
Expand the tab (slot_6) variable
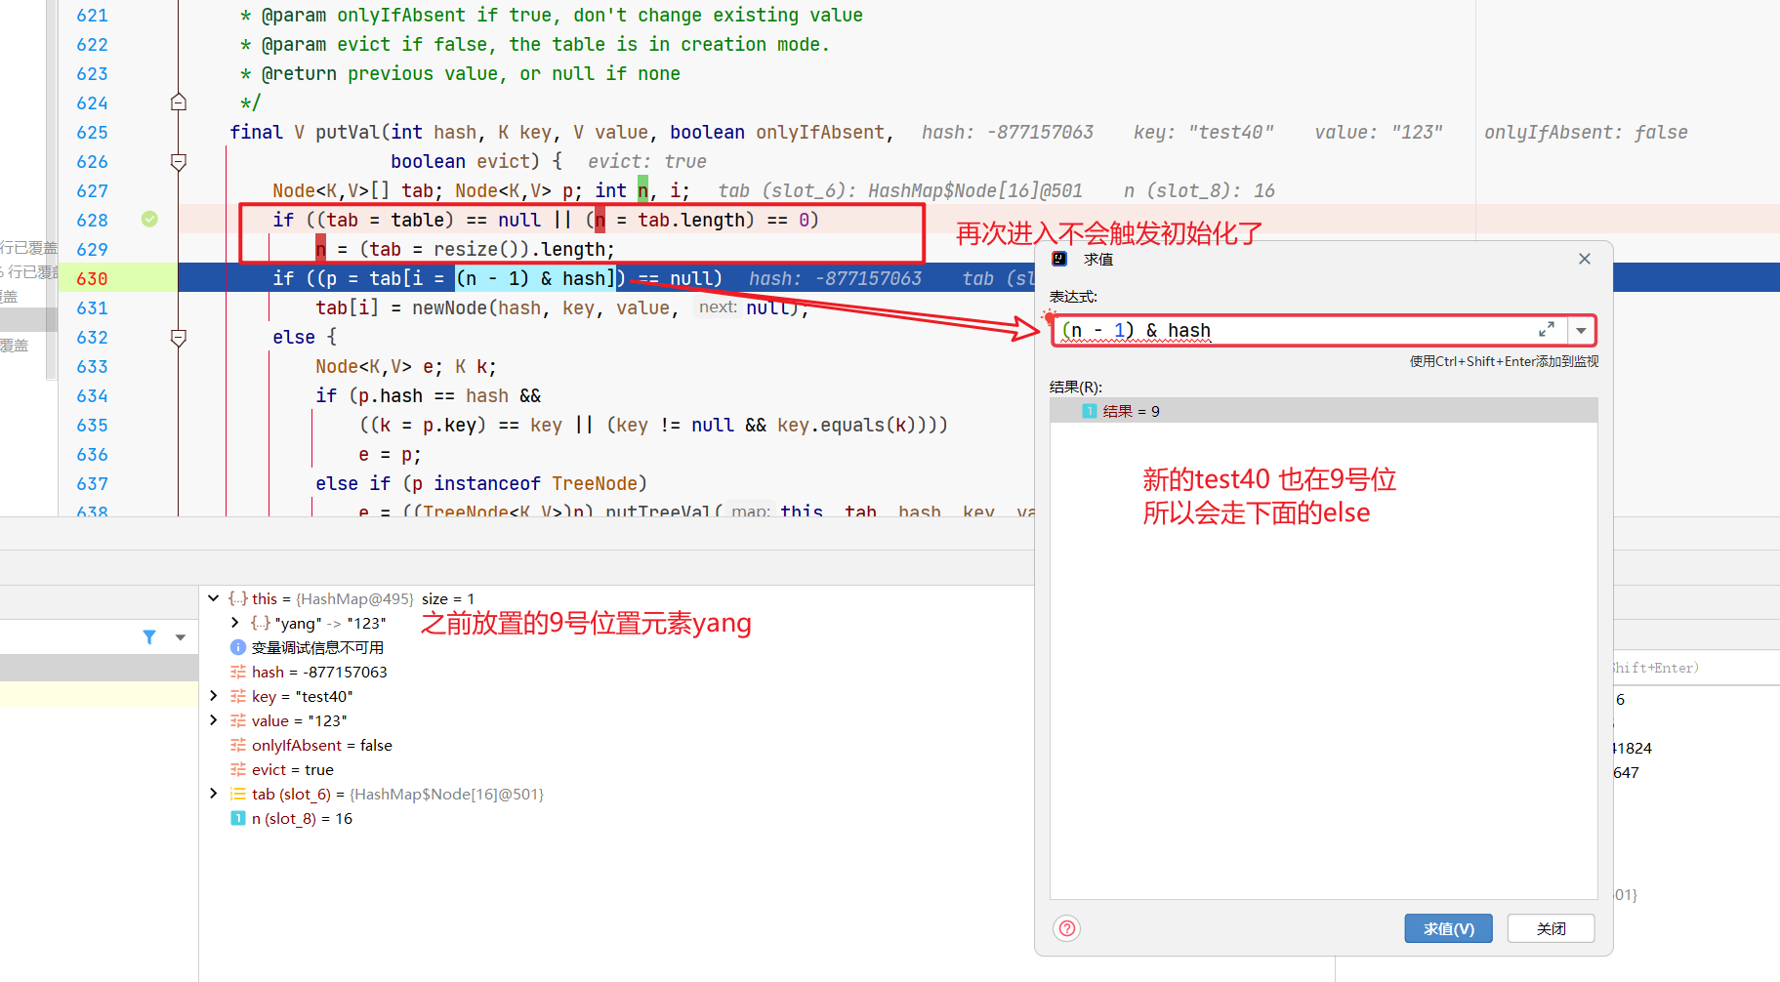pos(213,794)
